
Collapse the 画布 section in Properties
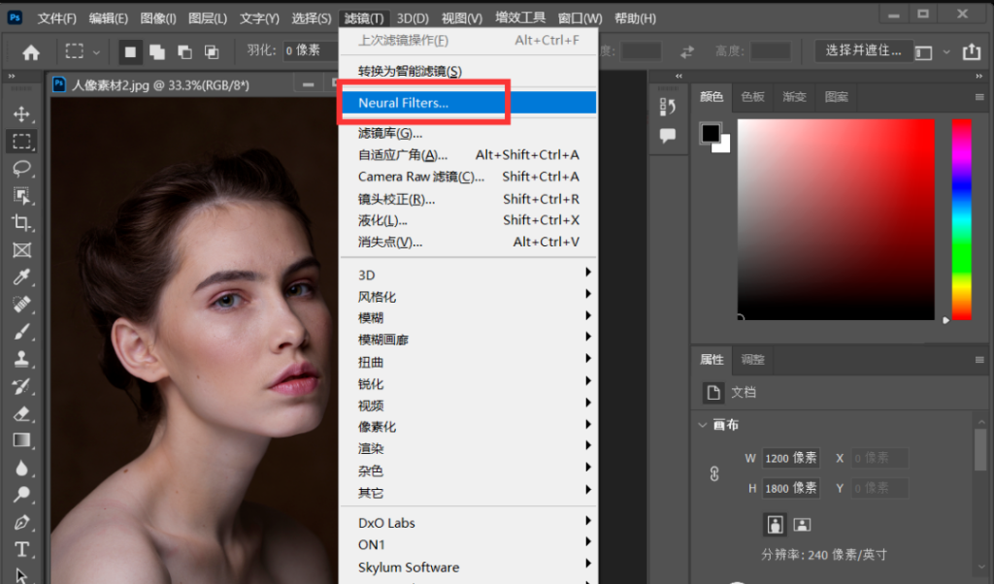click(x=703, y=424)
